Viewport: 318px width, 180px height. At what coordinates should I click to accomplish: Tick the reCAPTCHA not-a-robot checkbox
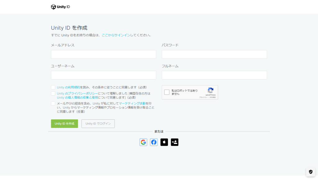[x=167, y=92]
